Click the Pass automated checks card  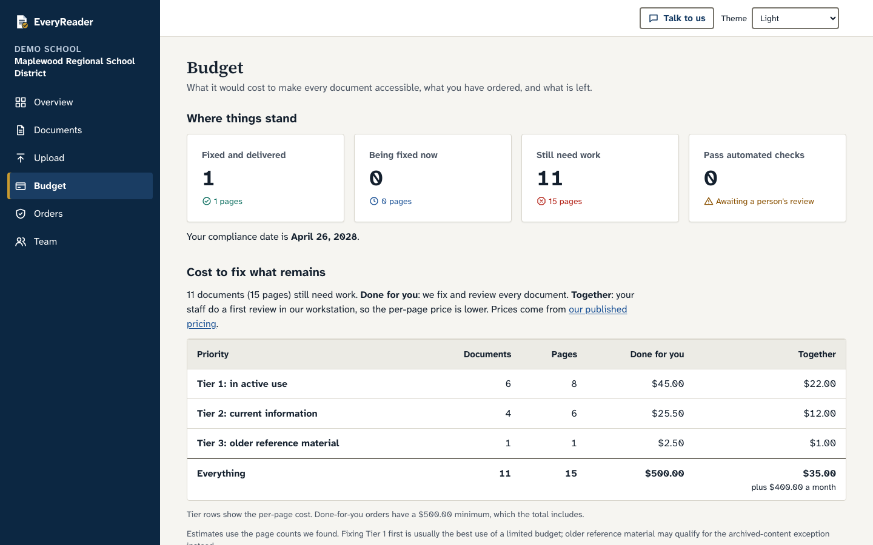768,178
